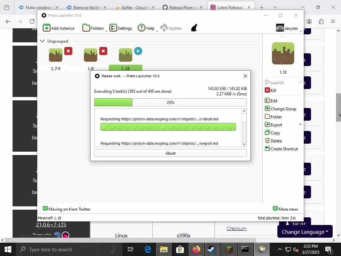Click the red X badge on 1.8
The height and width of the screenshot is (256, 341).
pos(103,51)
